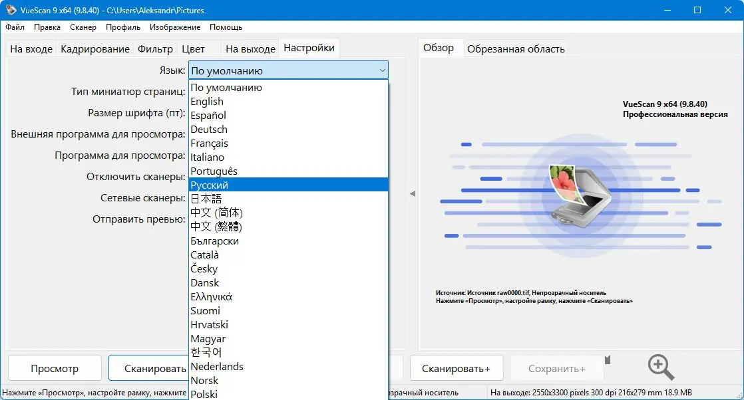Switch to the Кадрирование tab
The width and height of the screenshot is (744, 400).
(95, 49)
